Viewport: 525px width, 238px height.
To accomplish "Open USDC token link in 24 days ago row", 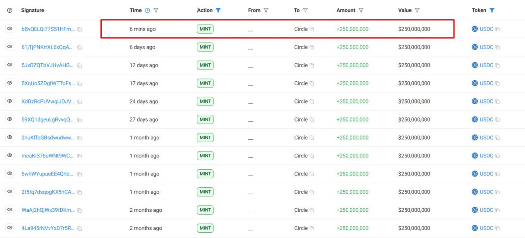I will point(486,101).
